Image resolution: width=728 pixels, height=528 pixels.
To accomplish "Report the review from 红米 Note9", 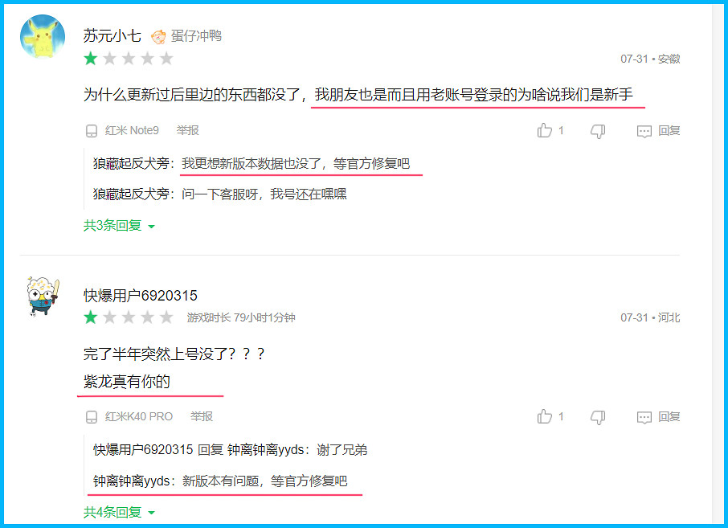I will coord(187,130).
